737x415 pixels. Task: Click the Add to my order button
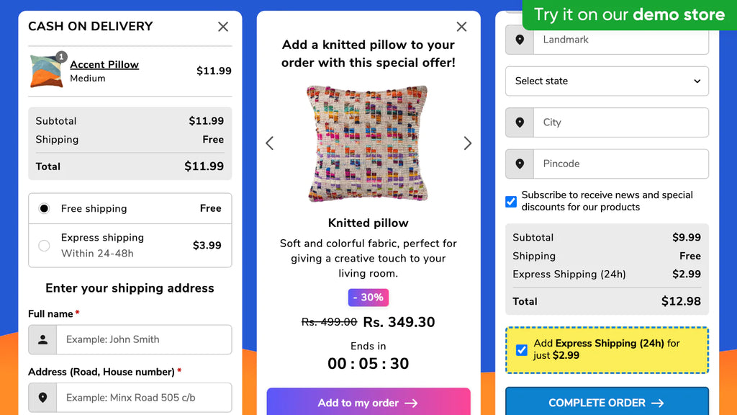[368, 402]
